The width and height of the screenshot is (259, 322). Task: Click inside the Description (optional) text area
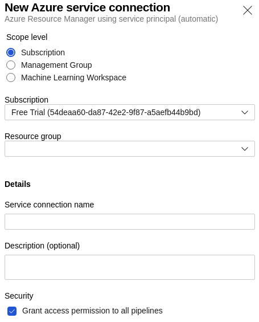point(130,267)
